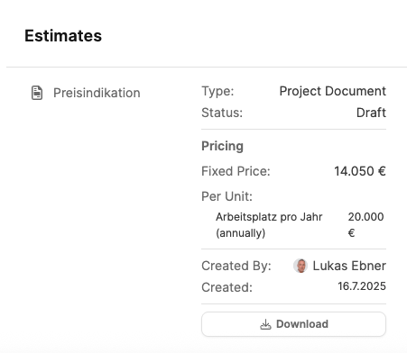Open the Preisindikation estimate

[97, 93]
